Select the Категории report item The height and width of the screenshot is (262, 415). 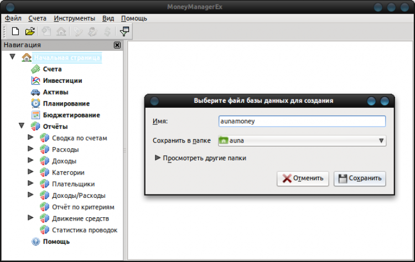coord(68,172)
